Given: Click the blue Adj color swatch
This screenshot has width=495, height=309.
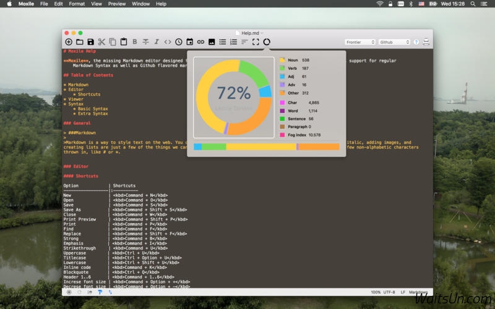Looking at the screenshot, I should [282, 76].
